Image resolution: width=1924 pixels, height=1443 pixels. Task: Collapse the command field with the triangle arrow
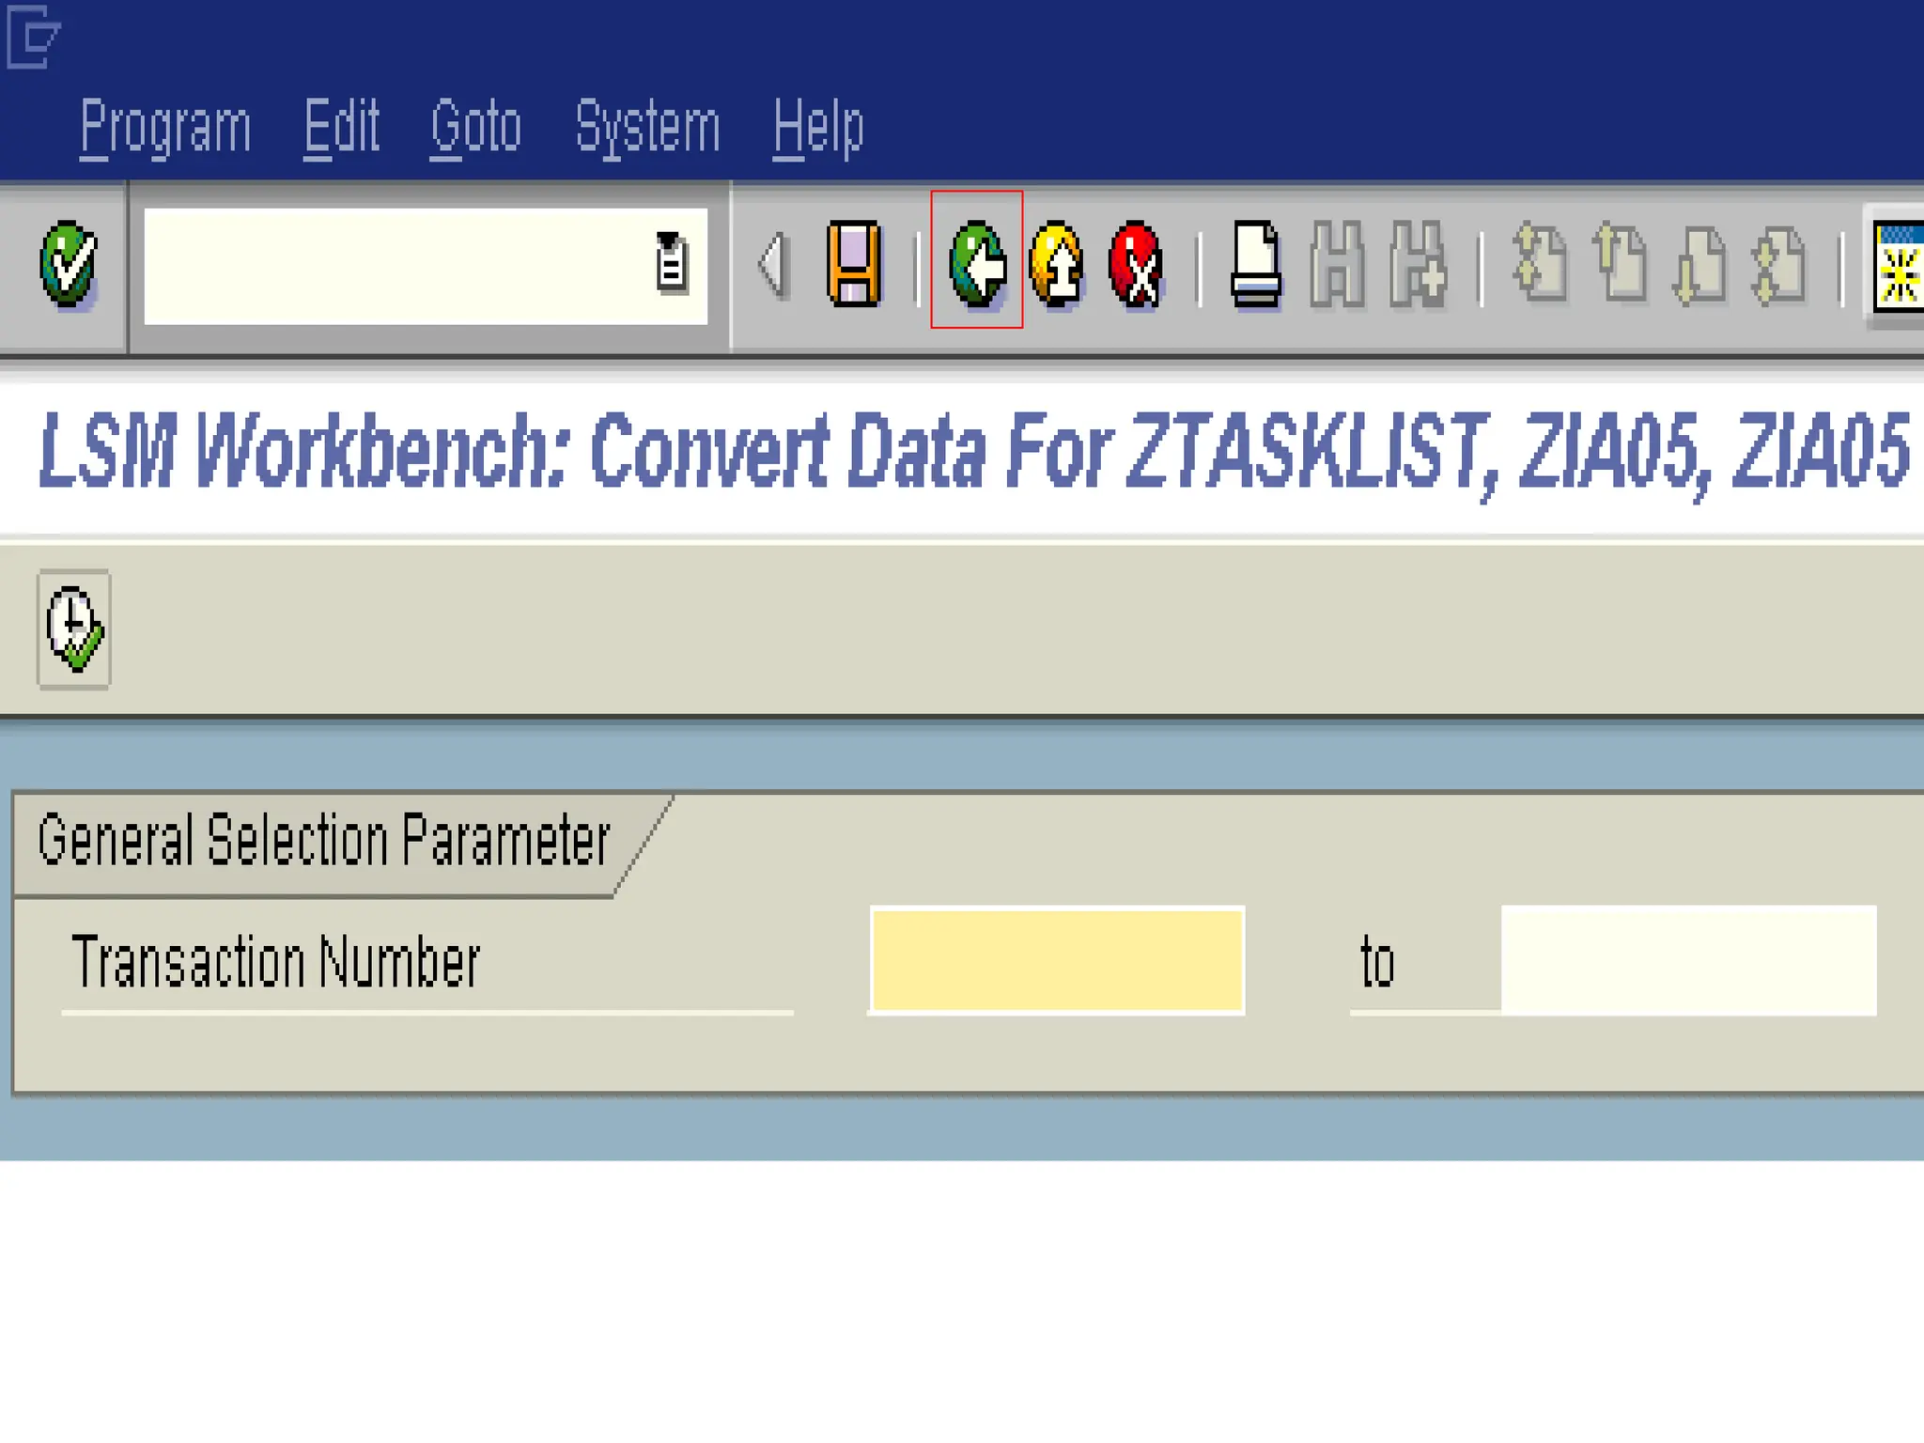pyautogui.click(x=772, y=265)
